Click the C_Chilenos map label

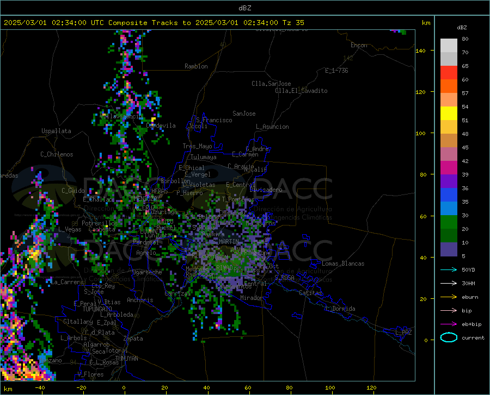(57, 154)
